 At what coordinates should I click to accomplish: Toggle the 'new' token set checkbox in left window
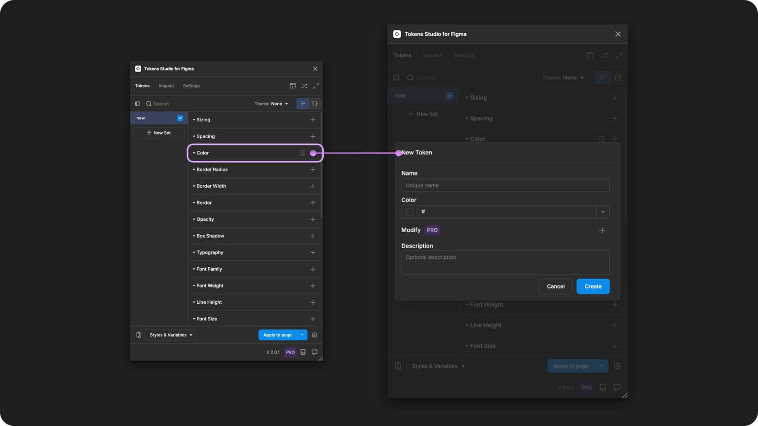180,118
